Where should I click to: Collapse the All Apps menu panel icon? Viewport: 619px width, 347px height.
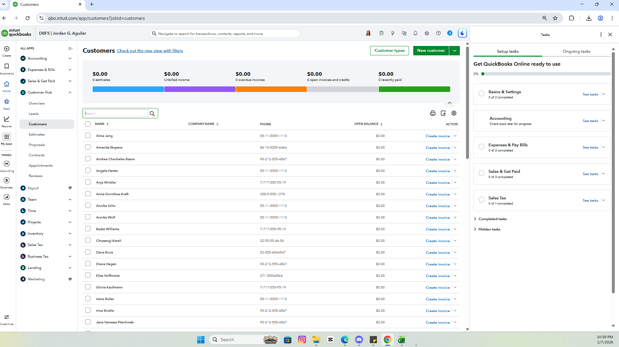[70, 49]
